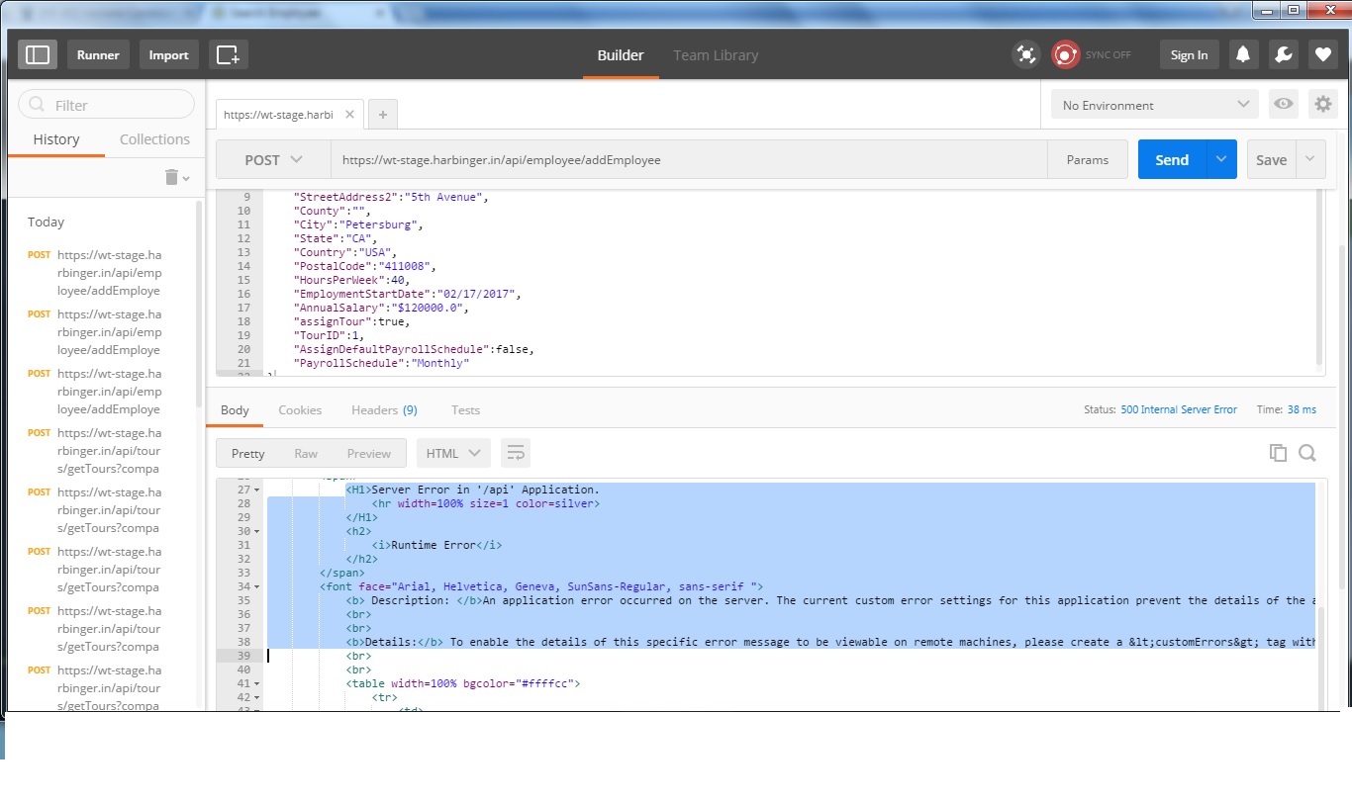Click the Save button
Image resolution: width=1352 pixels, height=803 pixels.
tap(1272, 159)
